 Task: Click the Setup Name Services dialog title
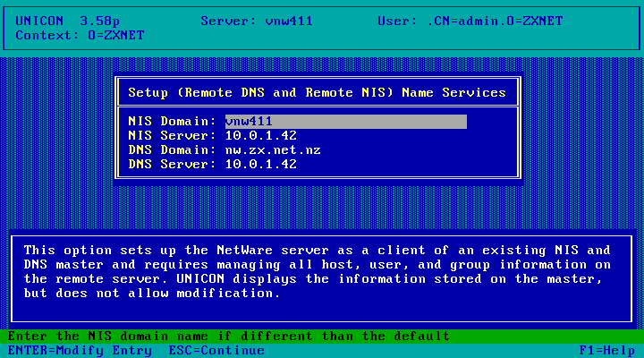317,92
